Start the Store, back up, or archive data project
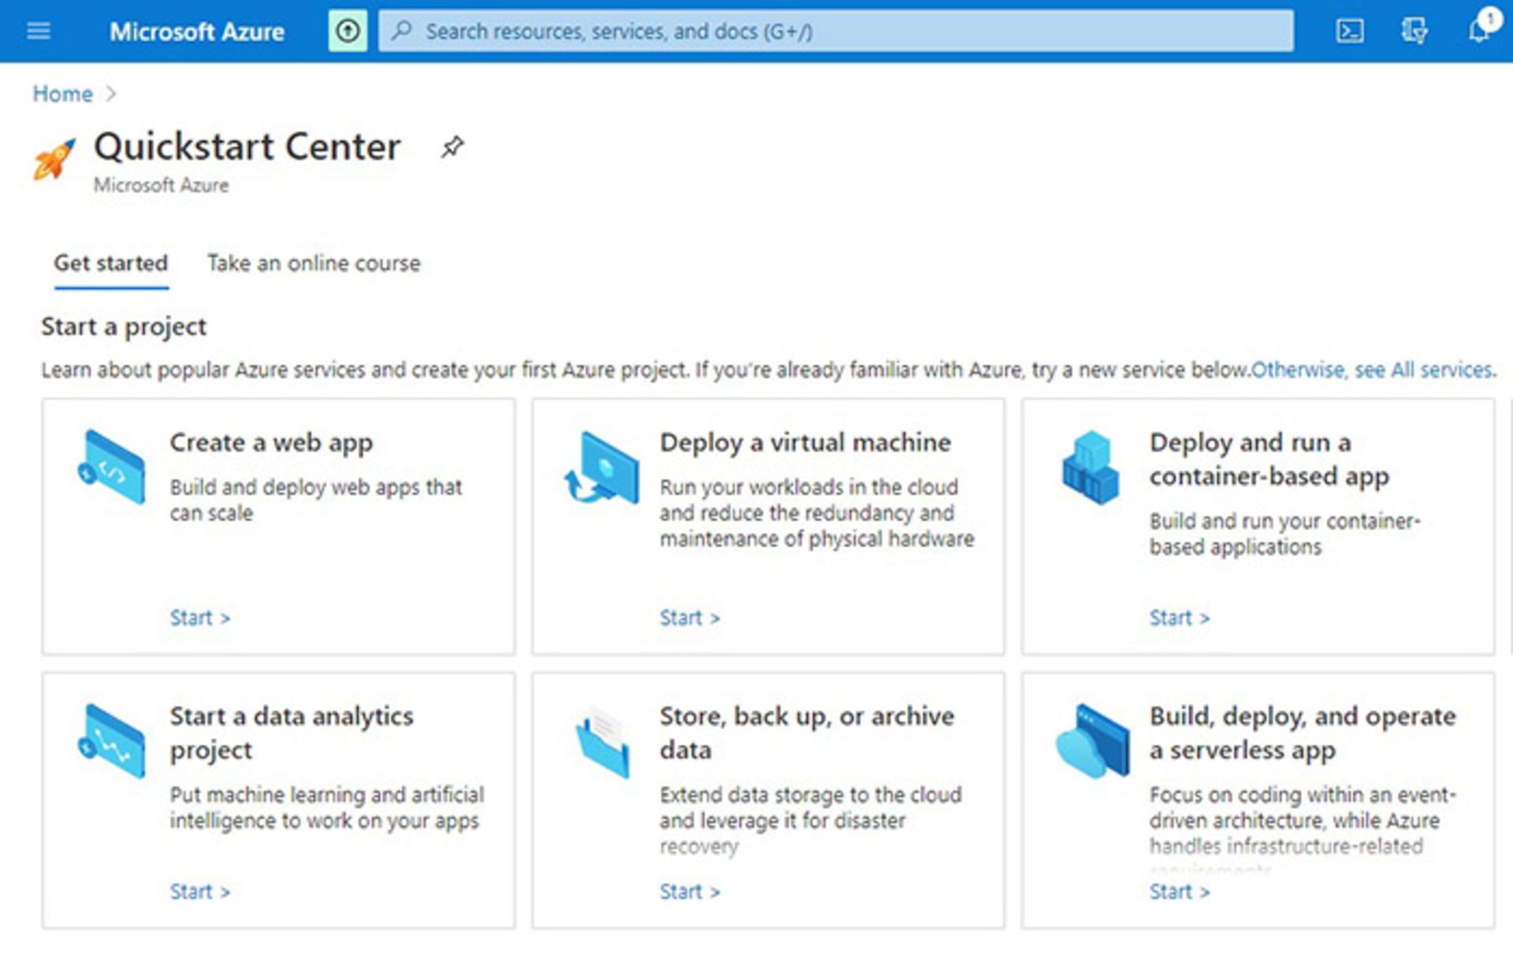This screenshot has width=1513, height=968. pyautogui.click(x=690, y=892)
